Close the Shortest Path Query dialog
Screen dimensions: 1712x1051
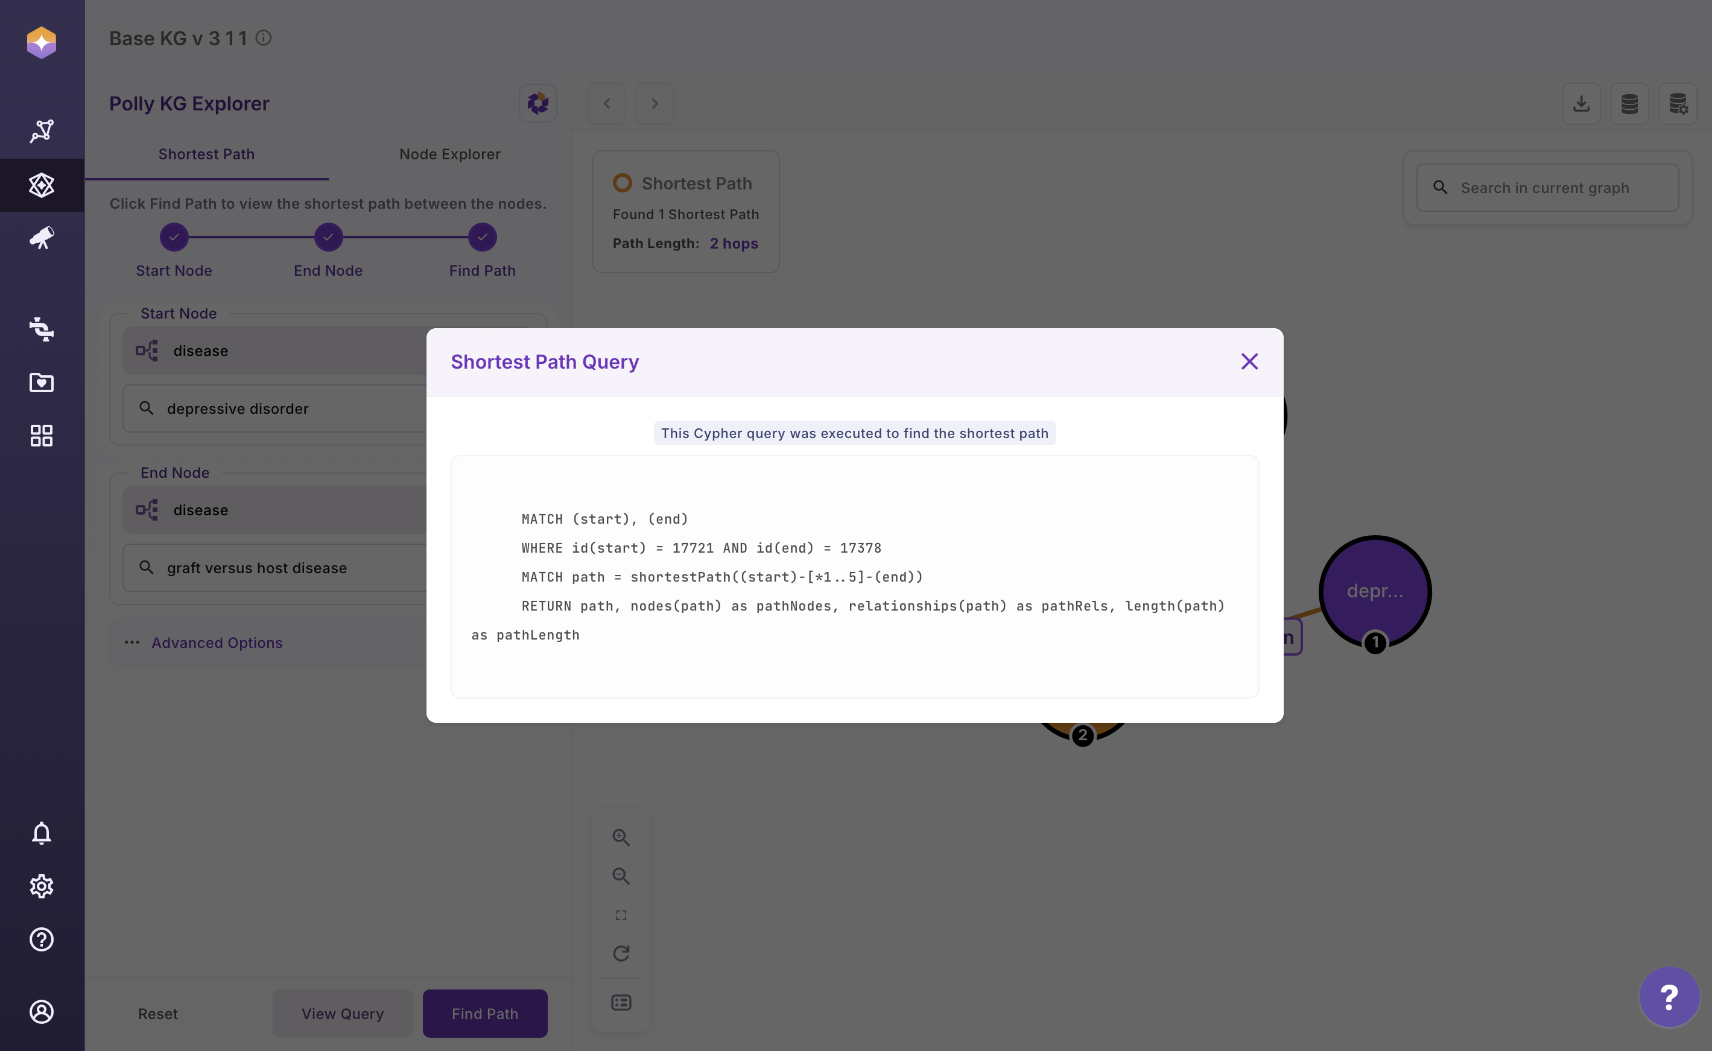(1249, 361)
